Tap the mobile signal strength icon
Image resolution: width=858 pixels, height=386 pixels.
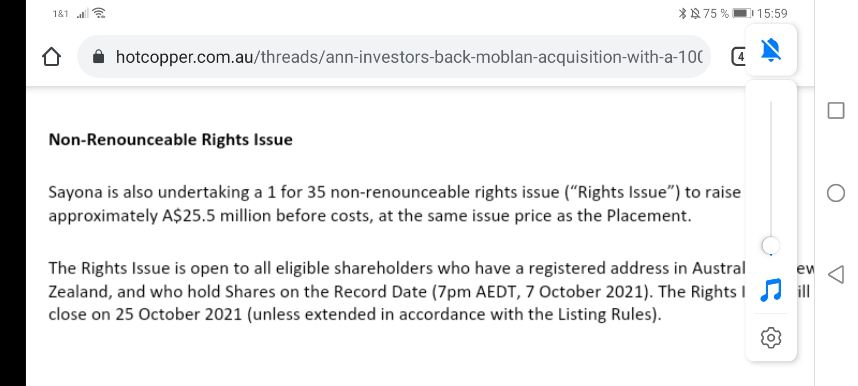point(83,13)
